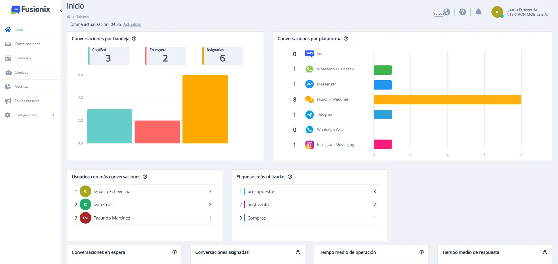Open the notifications bell

click(478, 12)
